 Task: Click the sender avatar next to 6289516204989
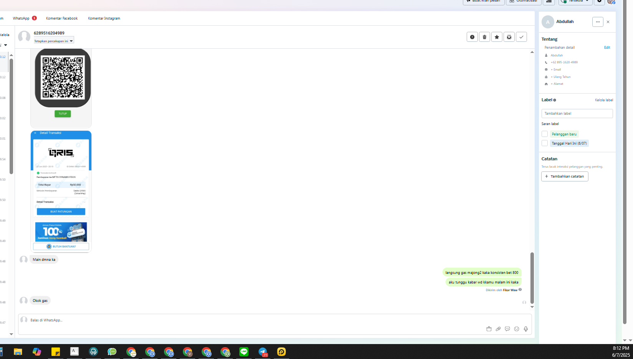tap(24, 36)
